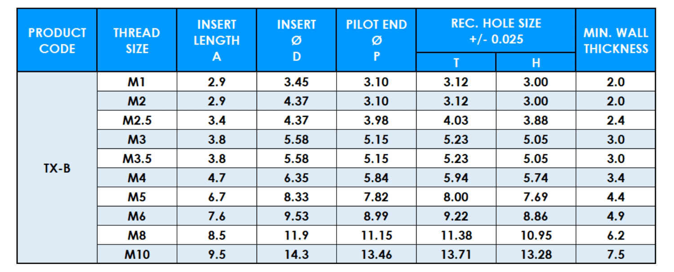Viewport: 674px width, 272px height.
Task: Select hole size T value 11.38
Action: (x=456, y=236)
